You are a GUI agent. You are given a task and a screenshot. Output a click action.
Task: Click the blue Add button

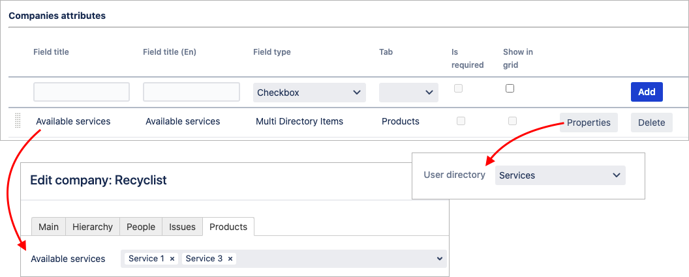(x=647, y=92)
